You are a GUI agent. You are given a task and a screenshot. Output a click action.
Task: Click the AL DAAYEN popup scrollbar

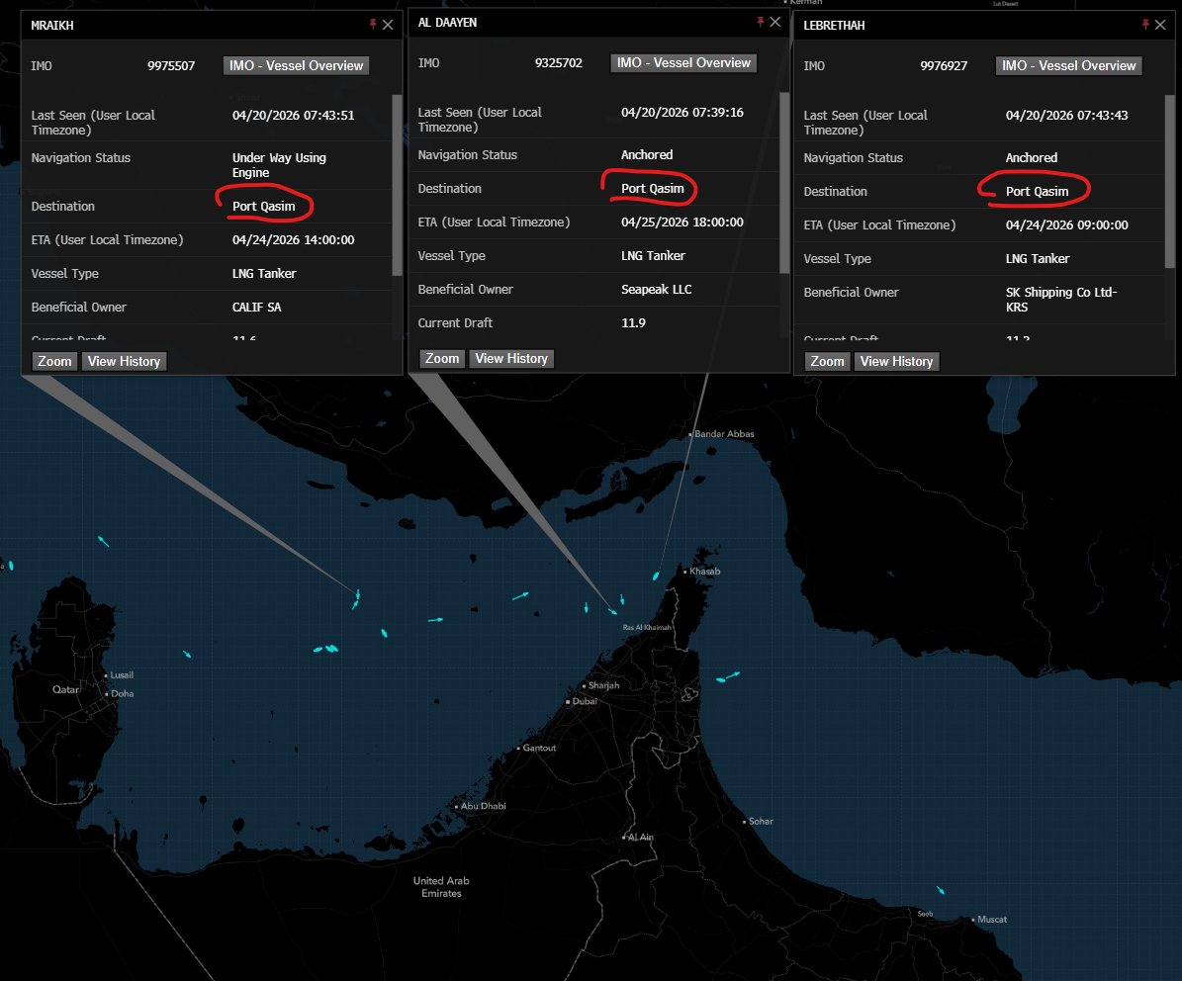point(784,182)
